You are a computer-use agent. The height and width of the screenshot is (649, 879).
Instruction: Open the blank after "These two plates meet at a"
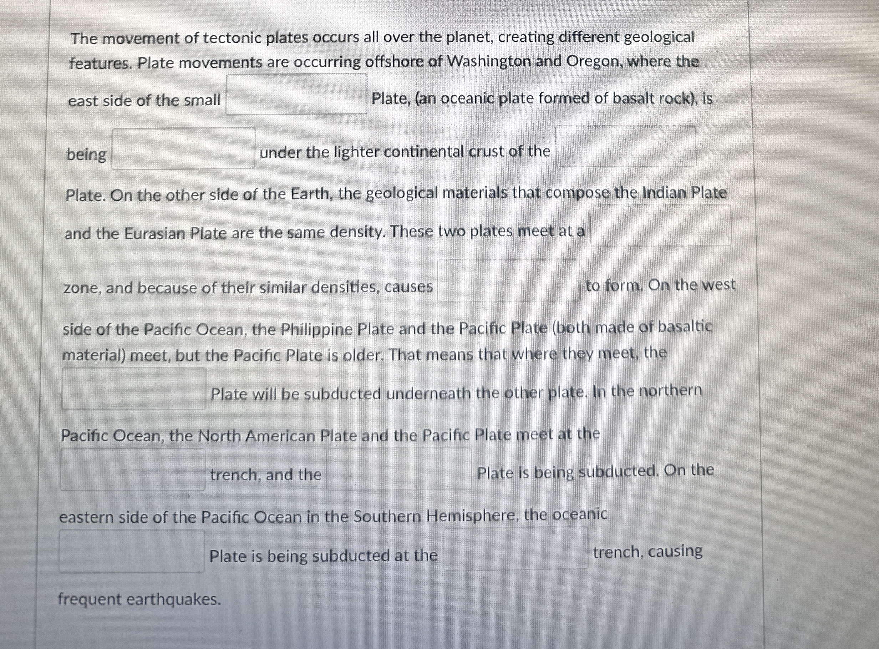click(x=661, y=226)
